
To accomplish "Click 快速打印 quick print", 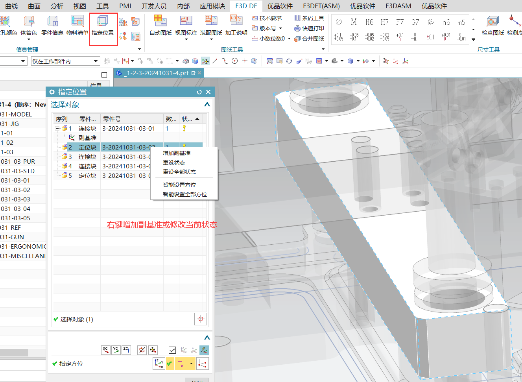I will 309,28.
